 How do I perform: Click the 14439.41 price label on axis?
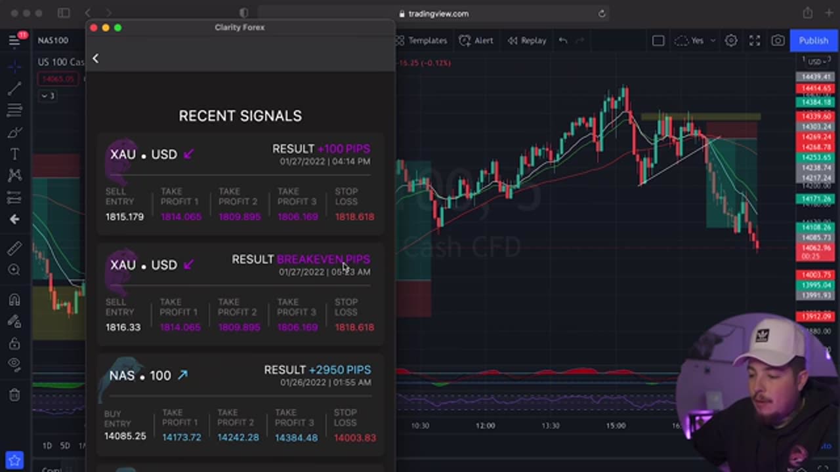point(814,77)
